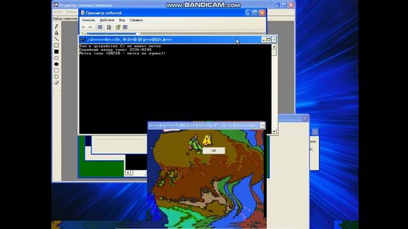408x229 pixels.
Task: Click the command prompt scrollbar up arrow
Action: pos(273,46)
